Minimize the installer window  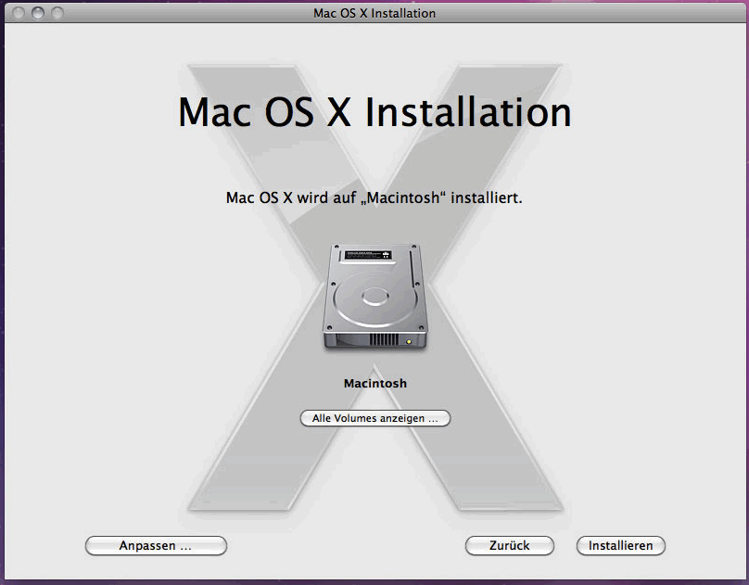point(38,13)
